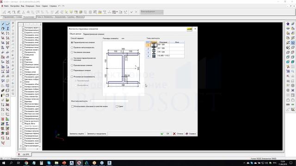Open the Настройки menu
The height and width of the screenshot is (166, 296).
point(15,6)
